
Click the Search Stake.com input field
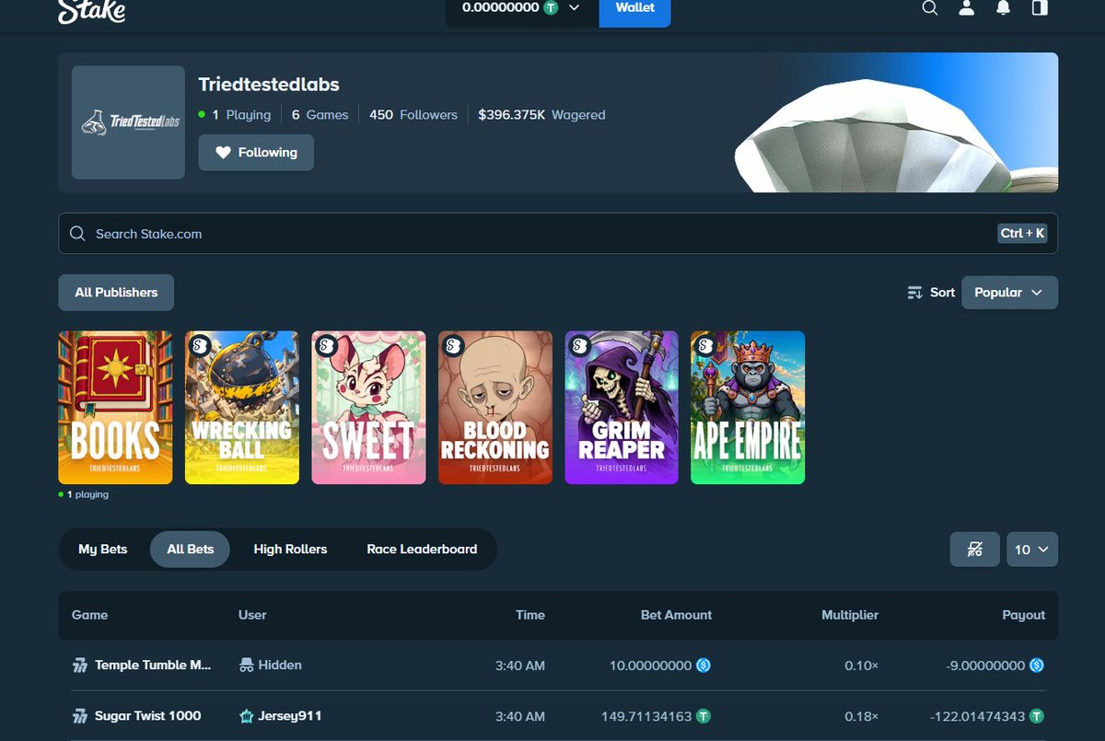tap(558, 234)
